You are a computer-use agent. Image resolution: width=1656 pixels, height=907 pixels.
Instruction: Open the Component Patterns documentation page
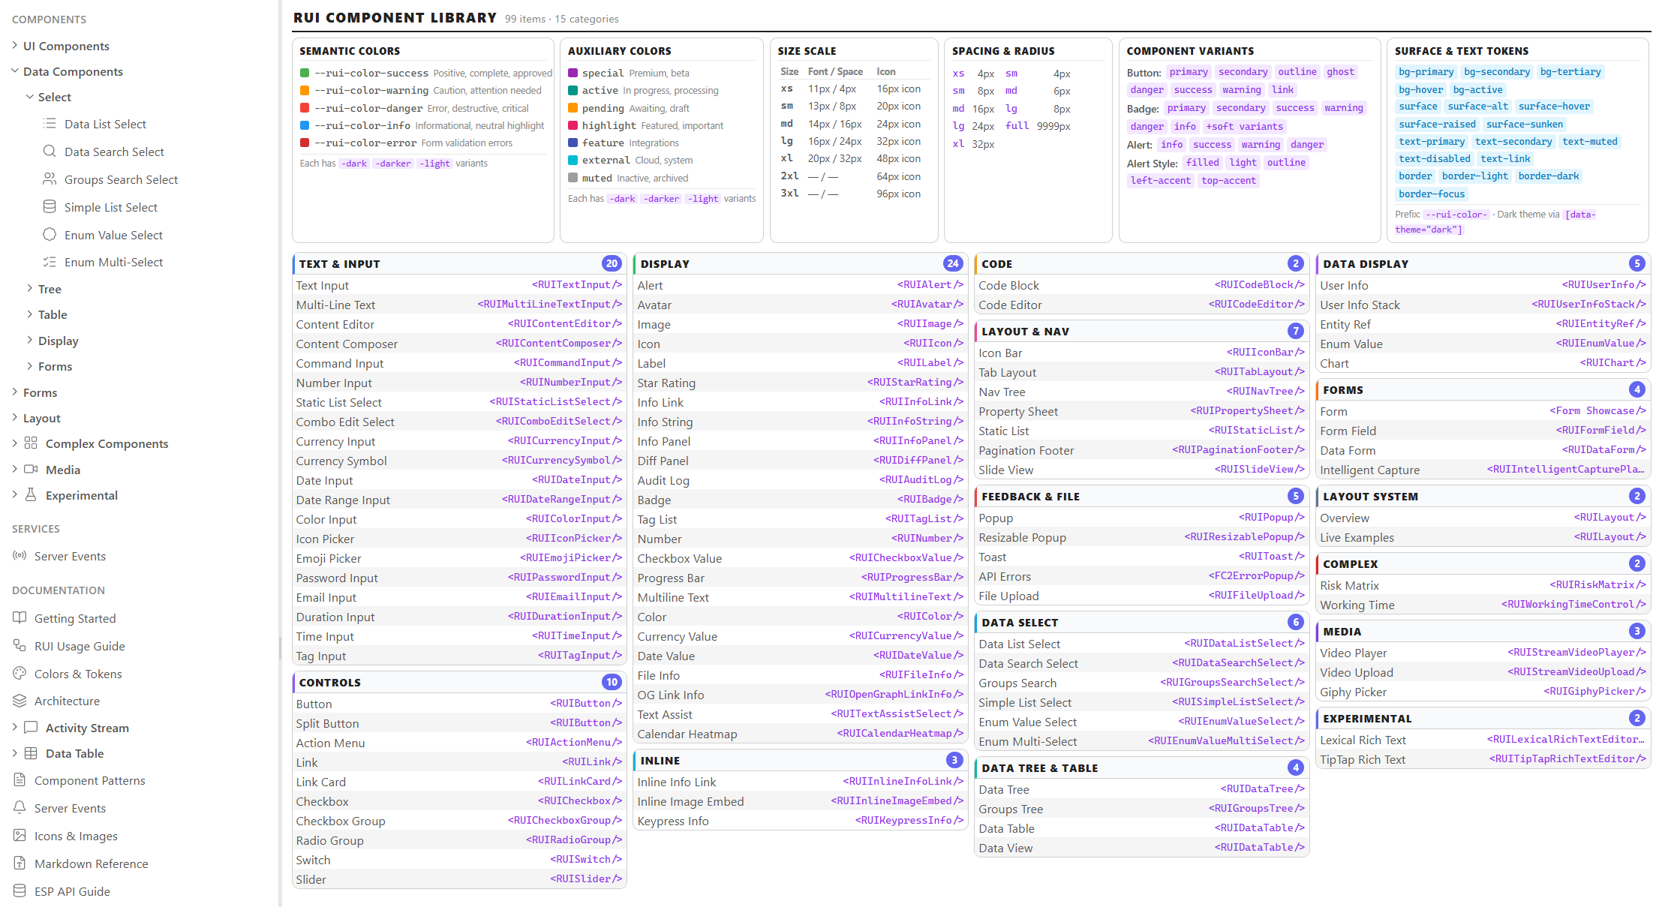[x=90, y=780]
